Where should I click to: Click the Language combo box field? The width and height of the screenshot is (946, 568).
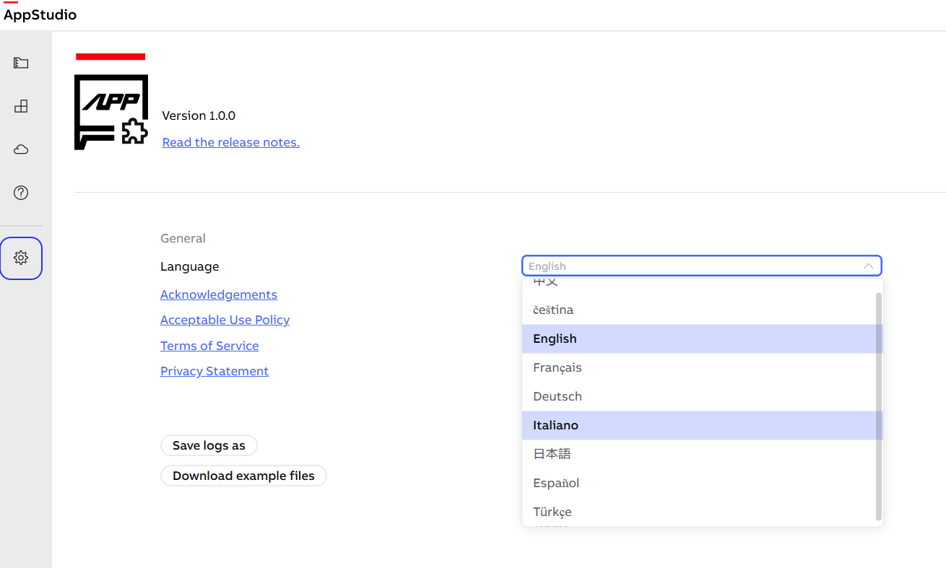pyautogui.click(x=693, y=266)
